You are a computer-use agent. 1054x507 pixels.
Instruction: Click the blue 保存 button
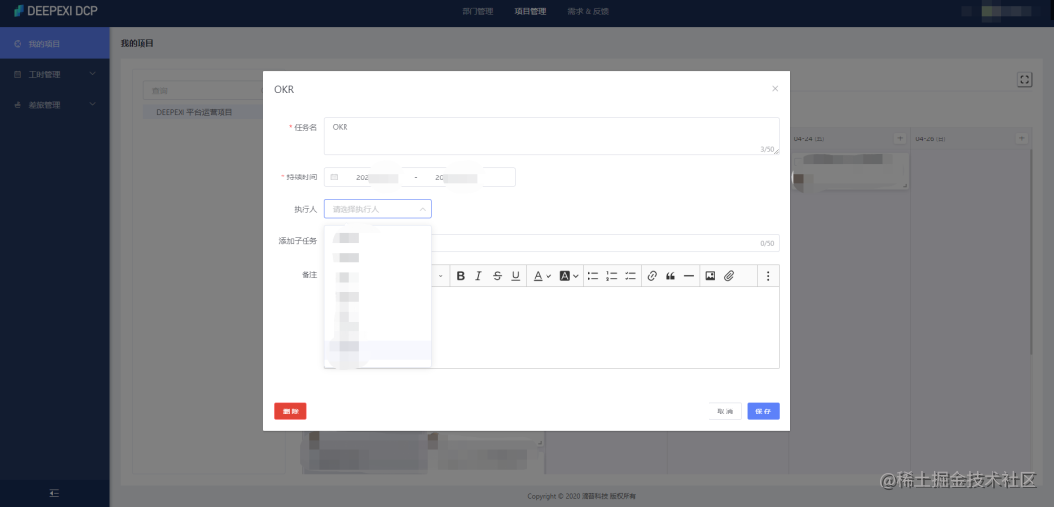click(x=763, y=411)
